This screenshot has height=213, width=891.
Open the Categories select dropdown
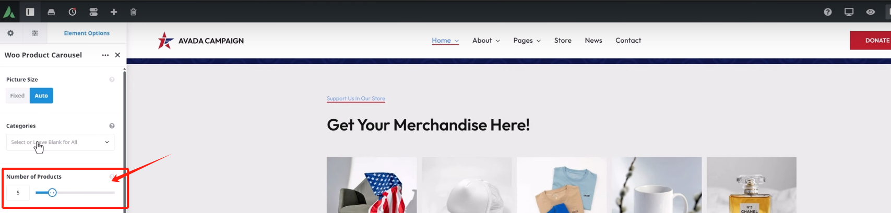(x=61, y=142)
